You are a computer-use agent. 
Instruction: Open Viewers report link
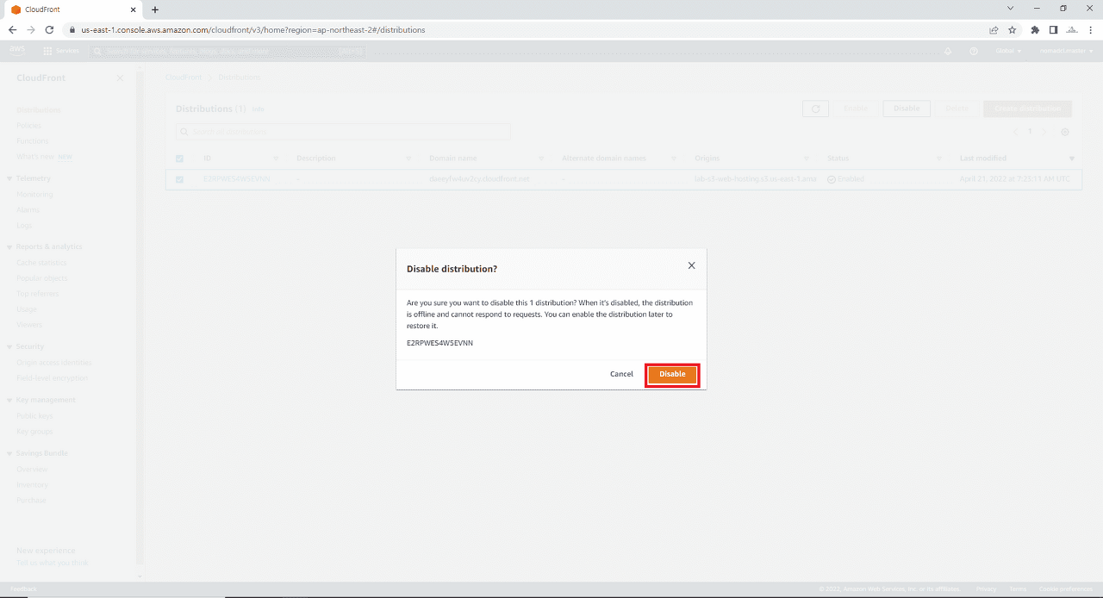pyautogui.click(x=29, y=325)
